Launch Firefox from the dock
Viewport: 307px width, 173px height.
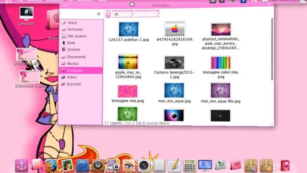[52, 166]
